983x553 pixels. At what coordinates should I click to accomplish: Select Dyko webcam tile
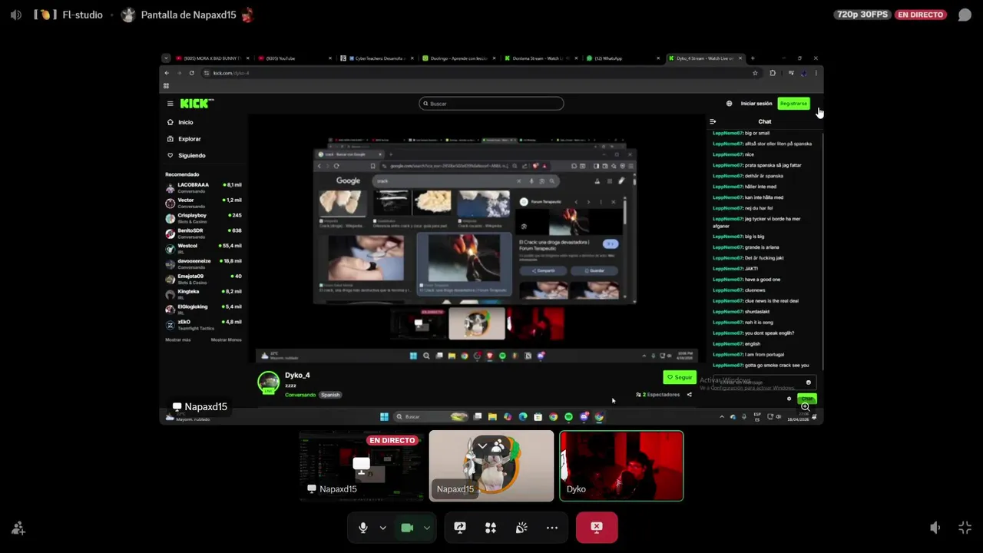coord(621,465)
